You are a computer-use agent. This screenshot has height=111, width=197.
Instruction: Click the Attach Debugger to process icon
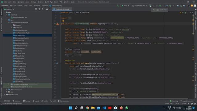pos(170,6)
